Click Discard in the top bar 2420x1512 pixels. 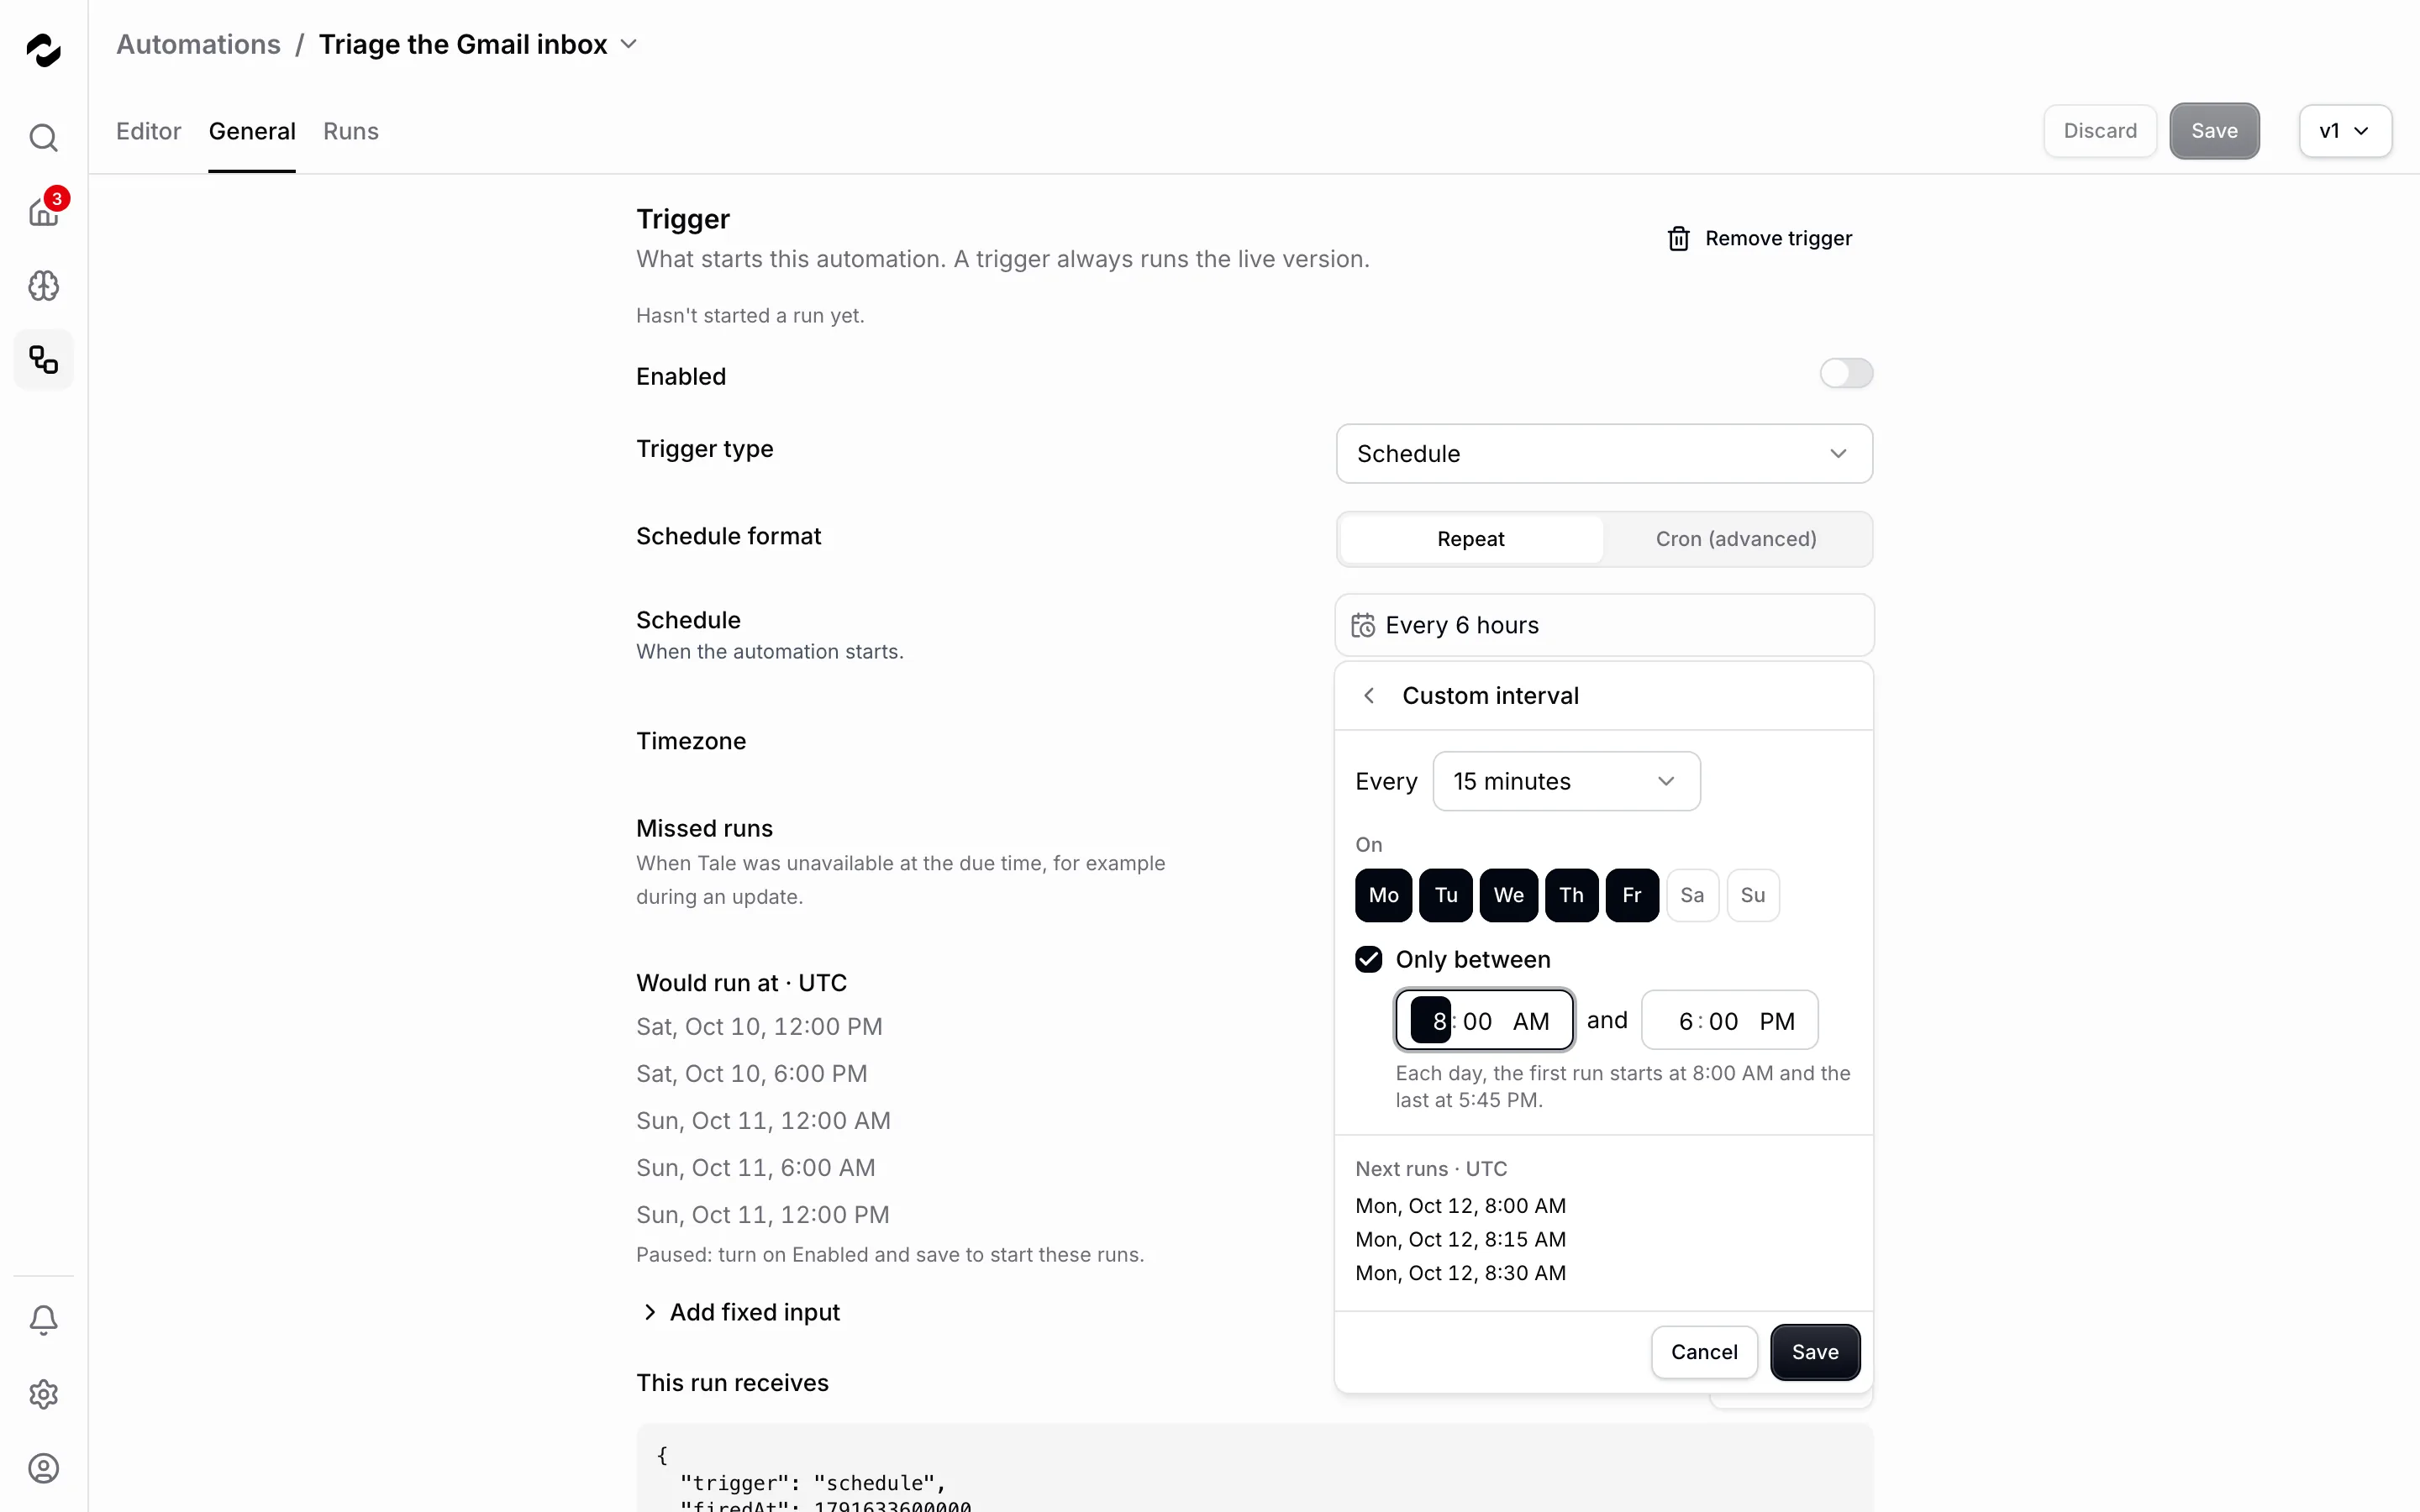[x=2100, y=131]
